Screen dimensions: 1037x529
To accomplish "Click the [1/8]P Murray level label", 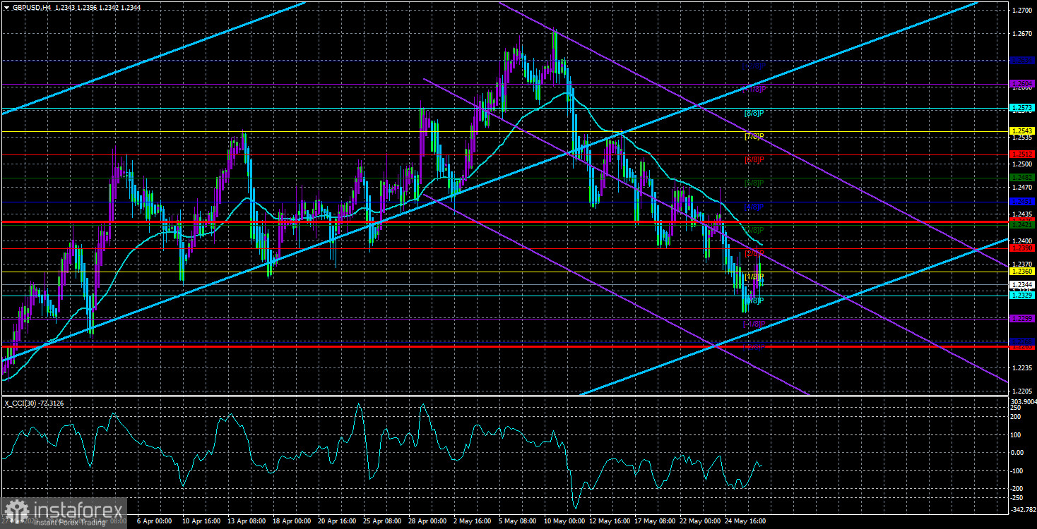I will tap(754, 276).
